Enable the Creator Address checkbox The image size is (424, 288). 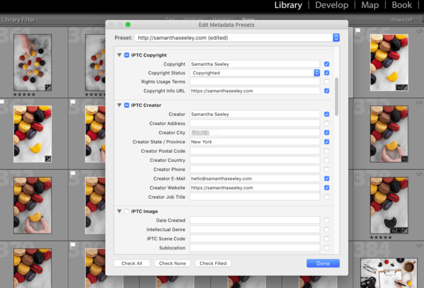click(x=326, y=123)
